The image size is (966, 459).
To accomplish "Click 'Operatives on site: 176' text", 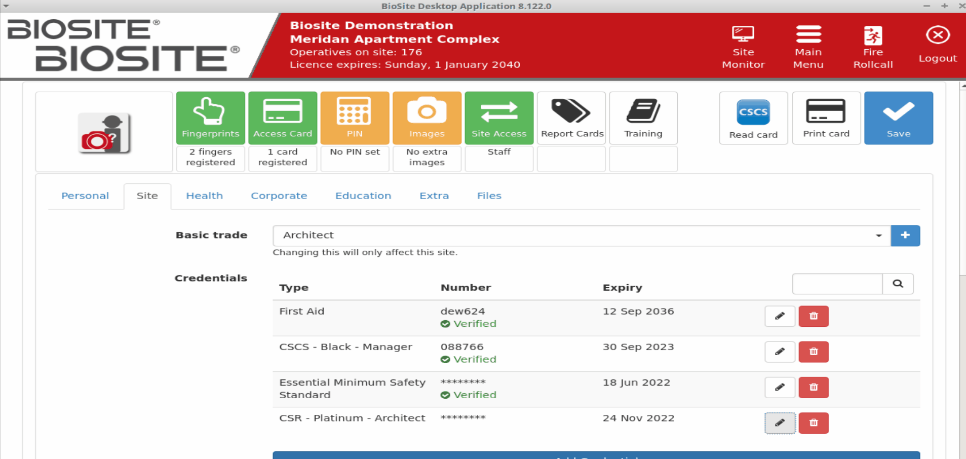I will click(356, 52).
